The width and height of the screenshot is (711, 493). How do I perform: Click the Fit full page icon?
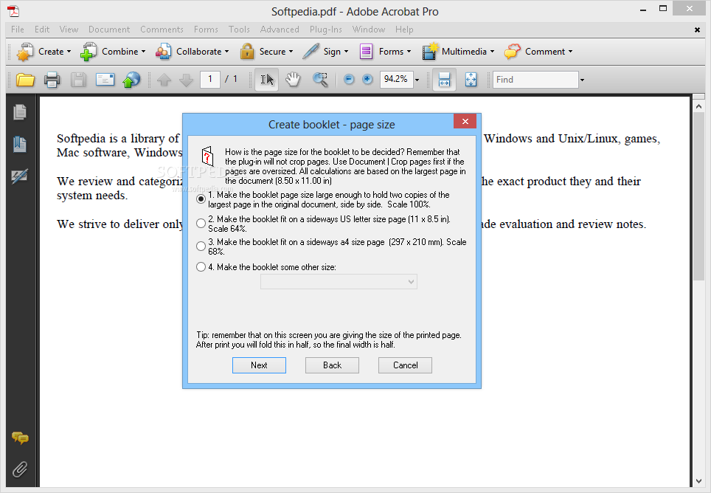click(x=471, y=80)
